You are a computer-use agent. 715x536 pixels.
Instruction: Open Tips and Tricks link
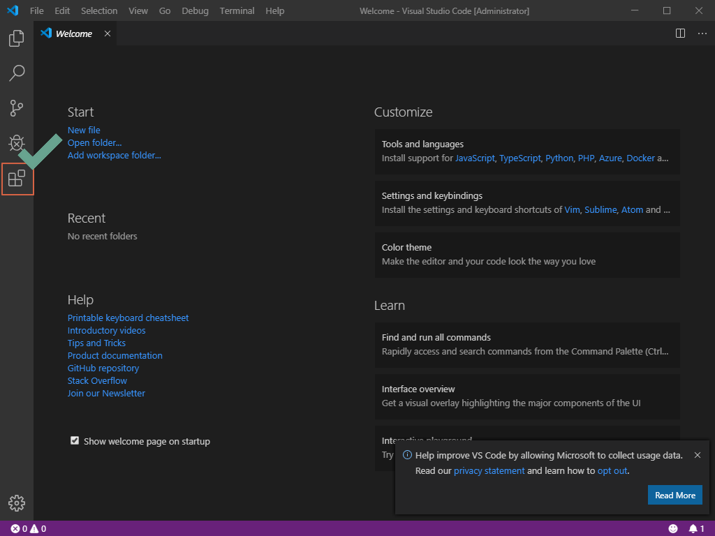96,343
